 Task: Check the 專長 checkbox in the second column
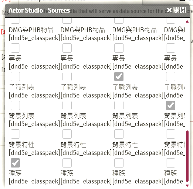coord(67,48)
